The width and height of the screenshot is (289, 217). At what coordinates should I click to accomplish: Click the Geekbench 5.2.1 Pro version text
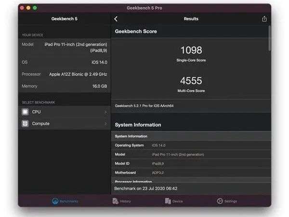pos(144,106)
